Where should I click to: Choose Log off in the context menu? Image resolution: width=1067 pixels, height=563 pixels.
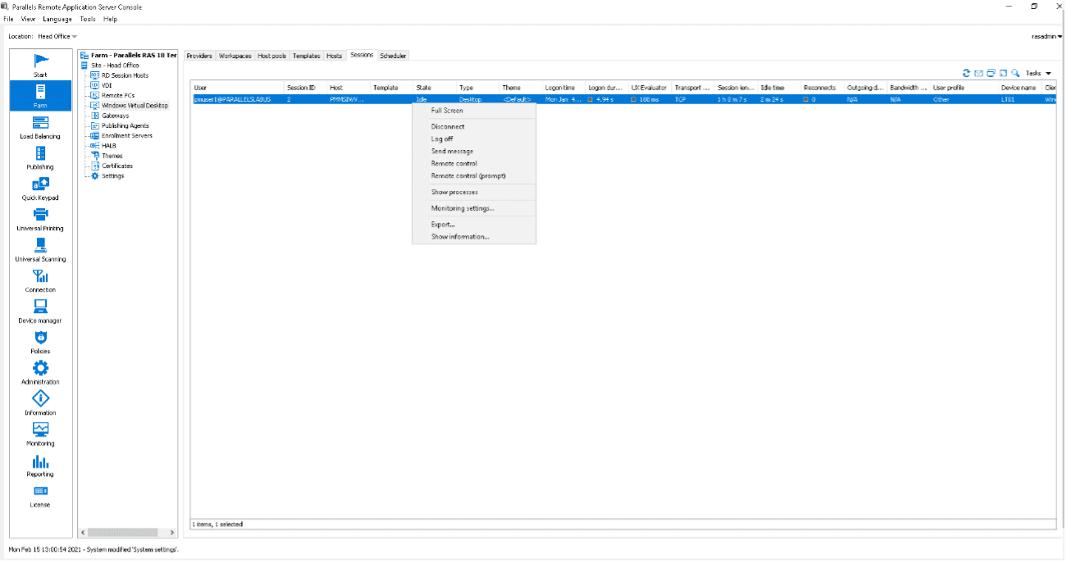point(473,138)
